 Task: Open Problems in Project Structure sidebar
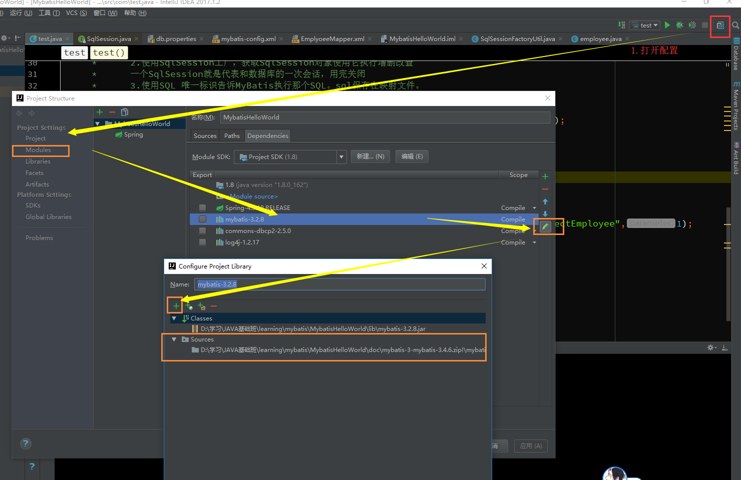[x=40, y=238]
